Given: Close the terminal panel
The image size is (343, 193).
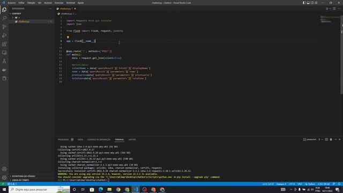Looking at the screenshot, I should coord(340,139).
